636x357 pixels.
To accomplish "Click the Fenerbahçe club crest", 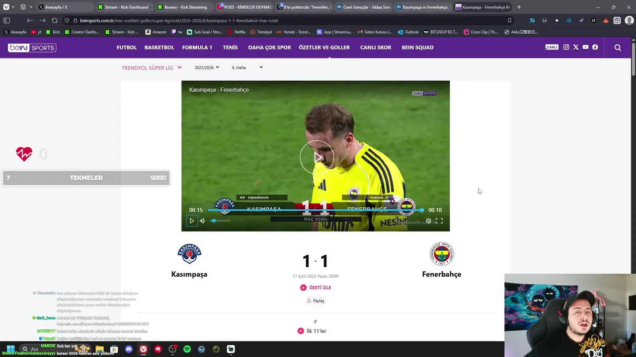I will [x=442, y=254].
